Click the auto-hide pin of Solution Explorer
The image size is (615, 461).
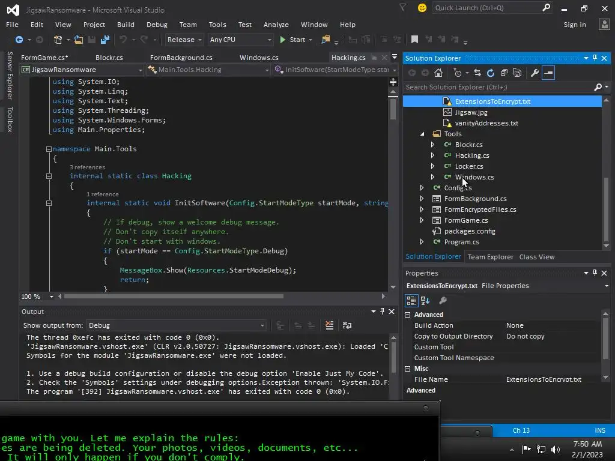point(595,58)
